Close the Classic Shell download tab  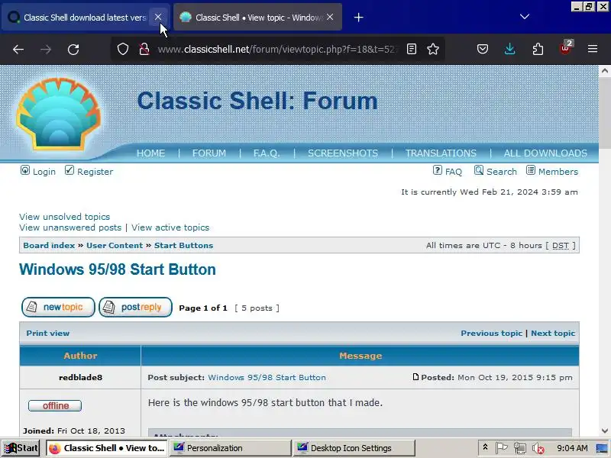158,17
